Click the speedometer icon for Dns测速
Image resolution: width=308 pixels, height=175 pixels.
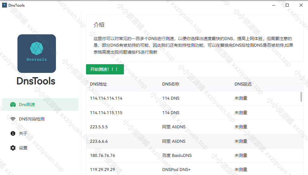pyautogui.click(x=13, y=105)
